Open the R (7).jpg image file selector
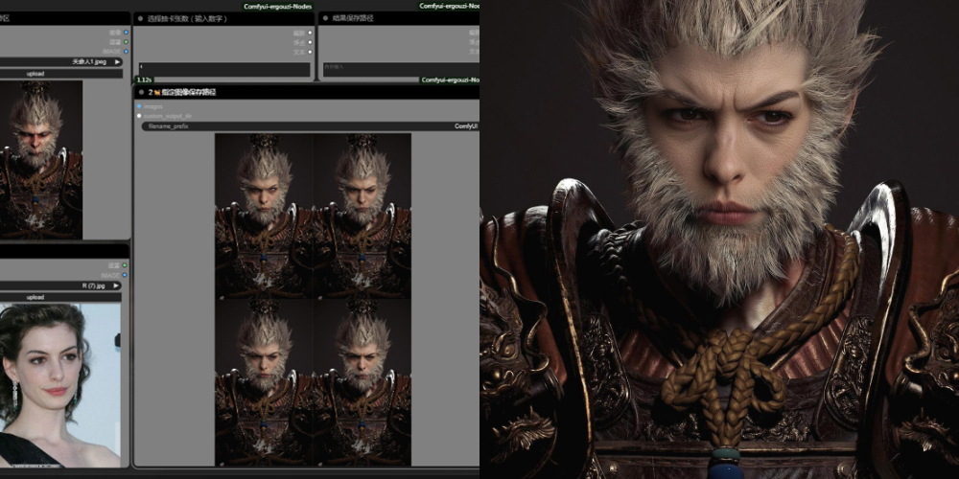 click(60, 285)
